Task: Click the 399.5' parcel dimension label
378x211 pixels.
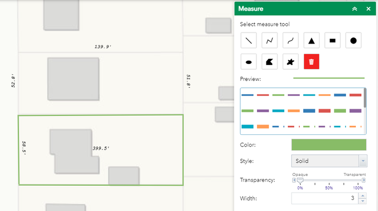Action: pyautogui.click(x=101, y=148)
